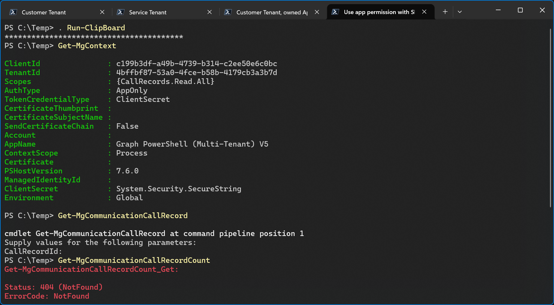Viewport: 554px width, 305px height.
Task: Close the Customer Tenant tab
Action: point(102,12)
